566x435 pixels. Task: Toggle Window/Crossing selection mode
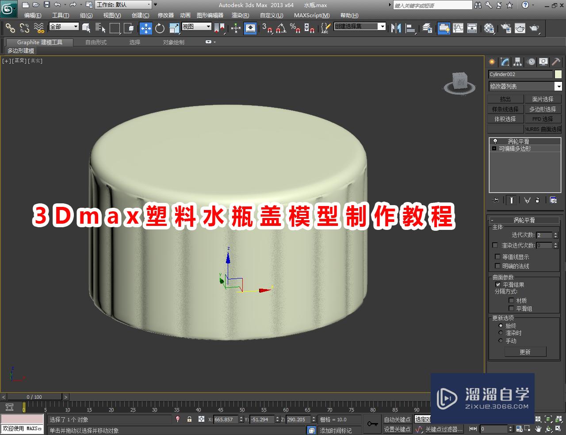click(129, 28)
